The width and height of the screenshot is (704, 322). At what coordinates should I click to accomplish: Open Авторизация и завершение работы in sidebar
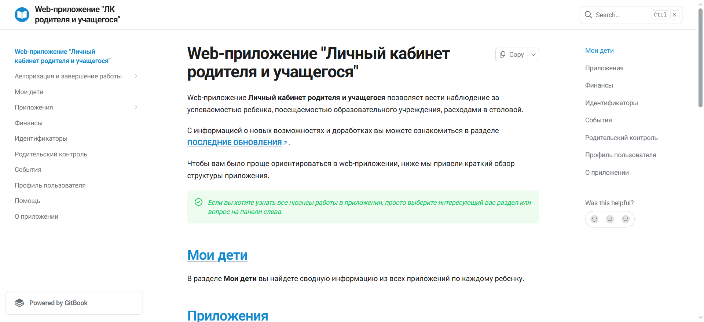click(x=68, y=76)
